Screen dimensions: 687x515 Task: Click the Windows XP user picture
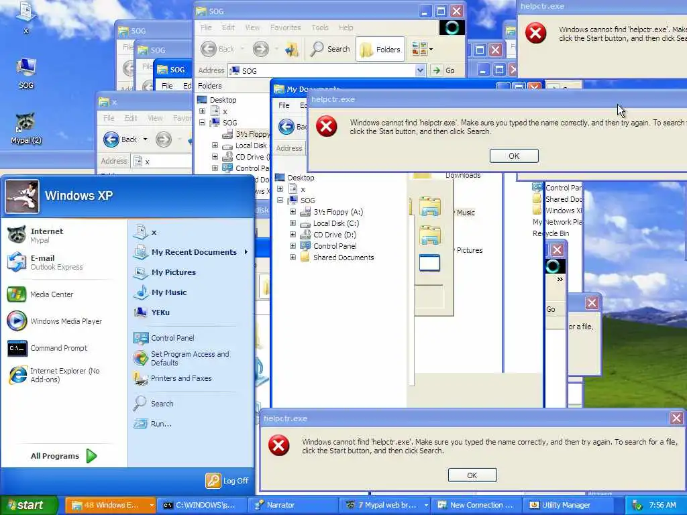pyautogui.click(x=22, y=196)
